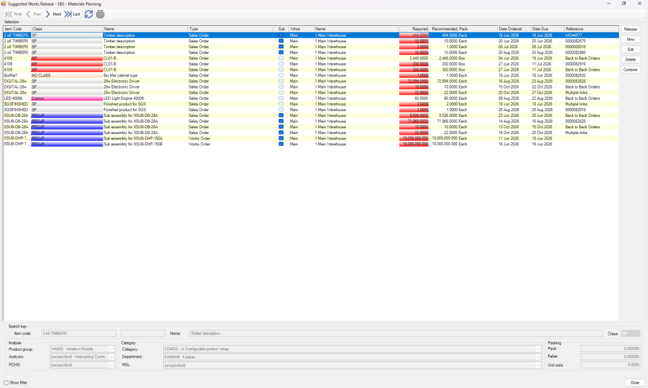Open the ROHS dropdown

(x=111, y=365)
